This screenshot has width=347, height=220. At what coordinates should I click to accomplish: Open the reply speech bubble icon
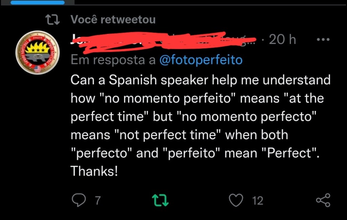click(x=79, y=200)
